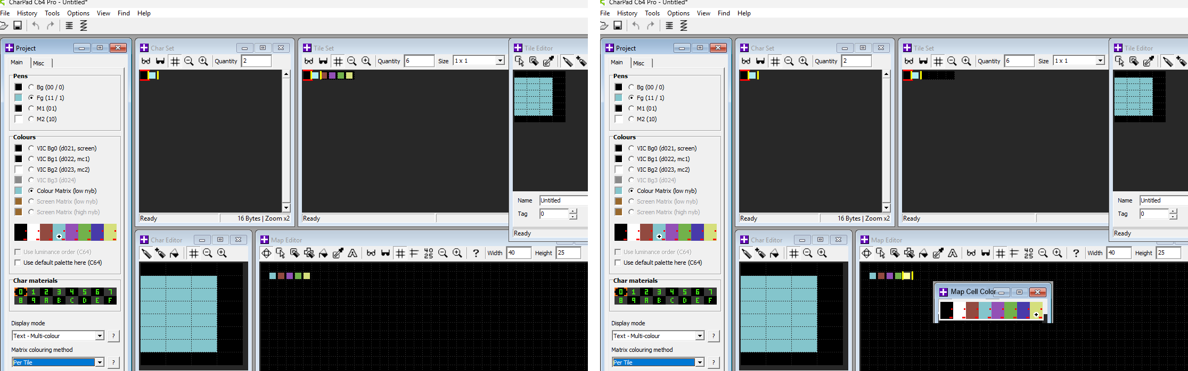Toggle grid icon in left Char Set panel
This screenshot has height=371, width=1188.
175,61
